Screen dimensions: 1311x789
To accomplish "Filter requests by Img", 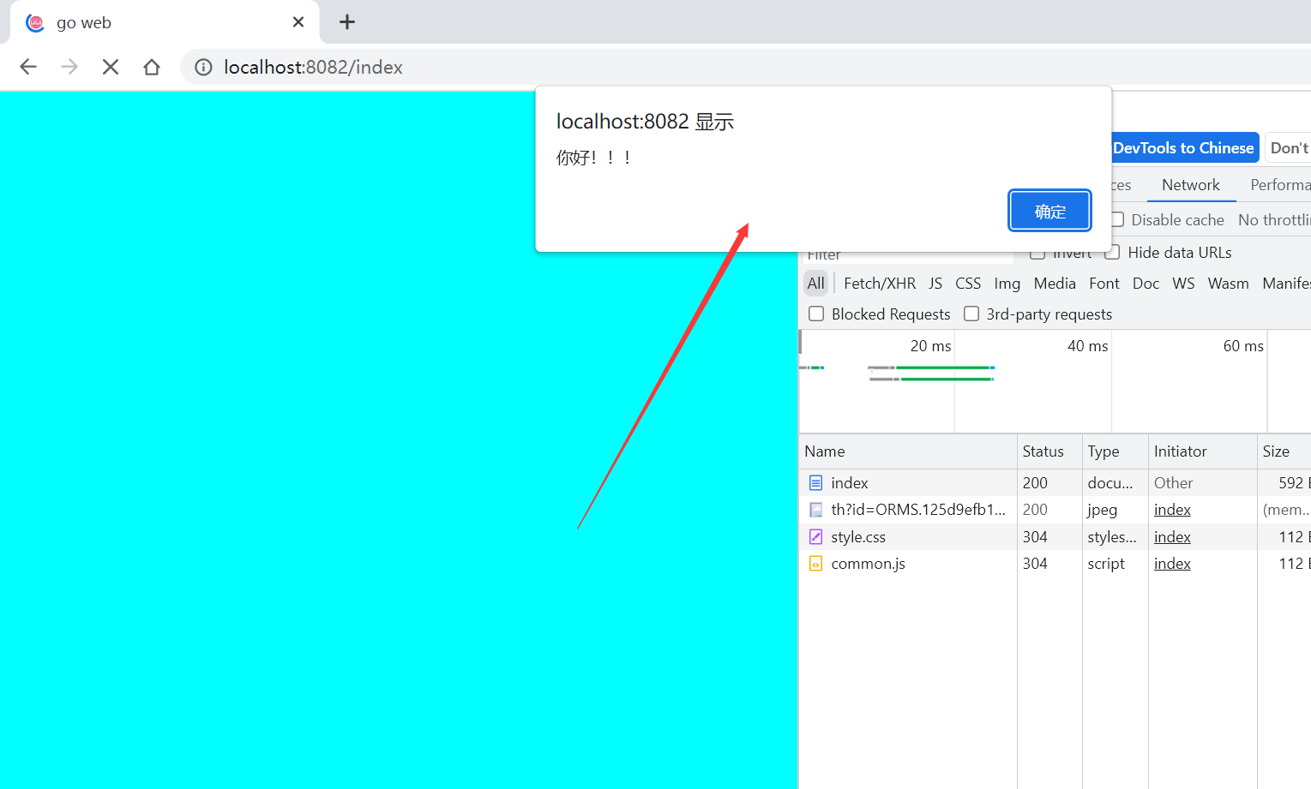I will pos(1007,284).
